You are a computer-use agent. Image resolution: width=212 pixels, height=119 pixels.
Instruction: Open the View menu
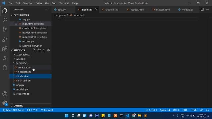[39, 3]
